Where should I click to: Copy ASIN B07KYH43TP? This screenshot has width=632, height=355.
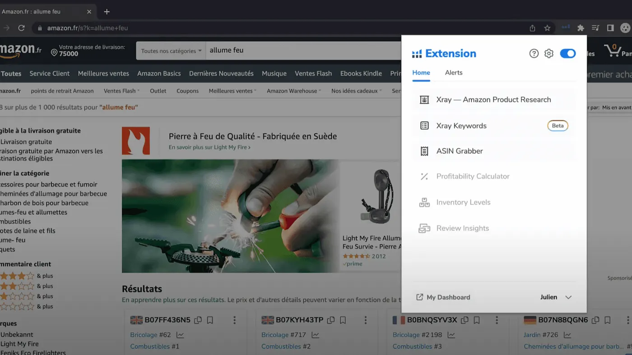coord(331,320)
